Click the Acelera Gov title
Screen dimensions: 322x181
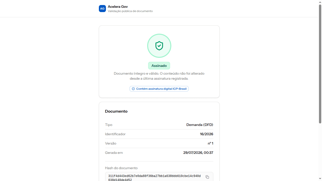click(118, 7)
